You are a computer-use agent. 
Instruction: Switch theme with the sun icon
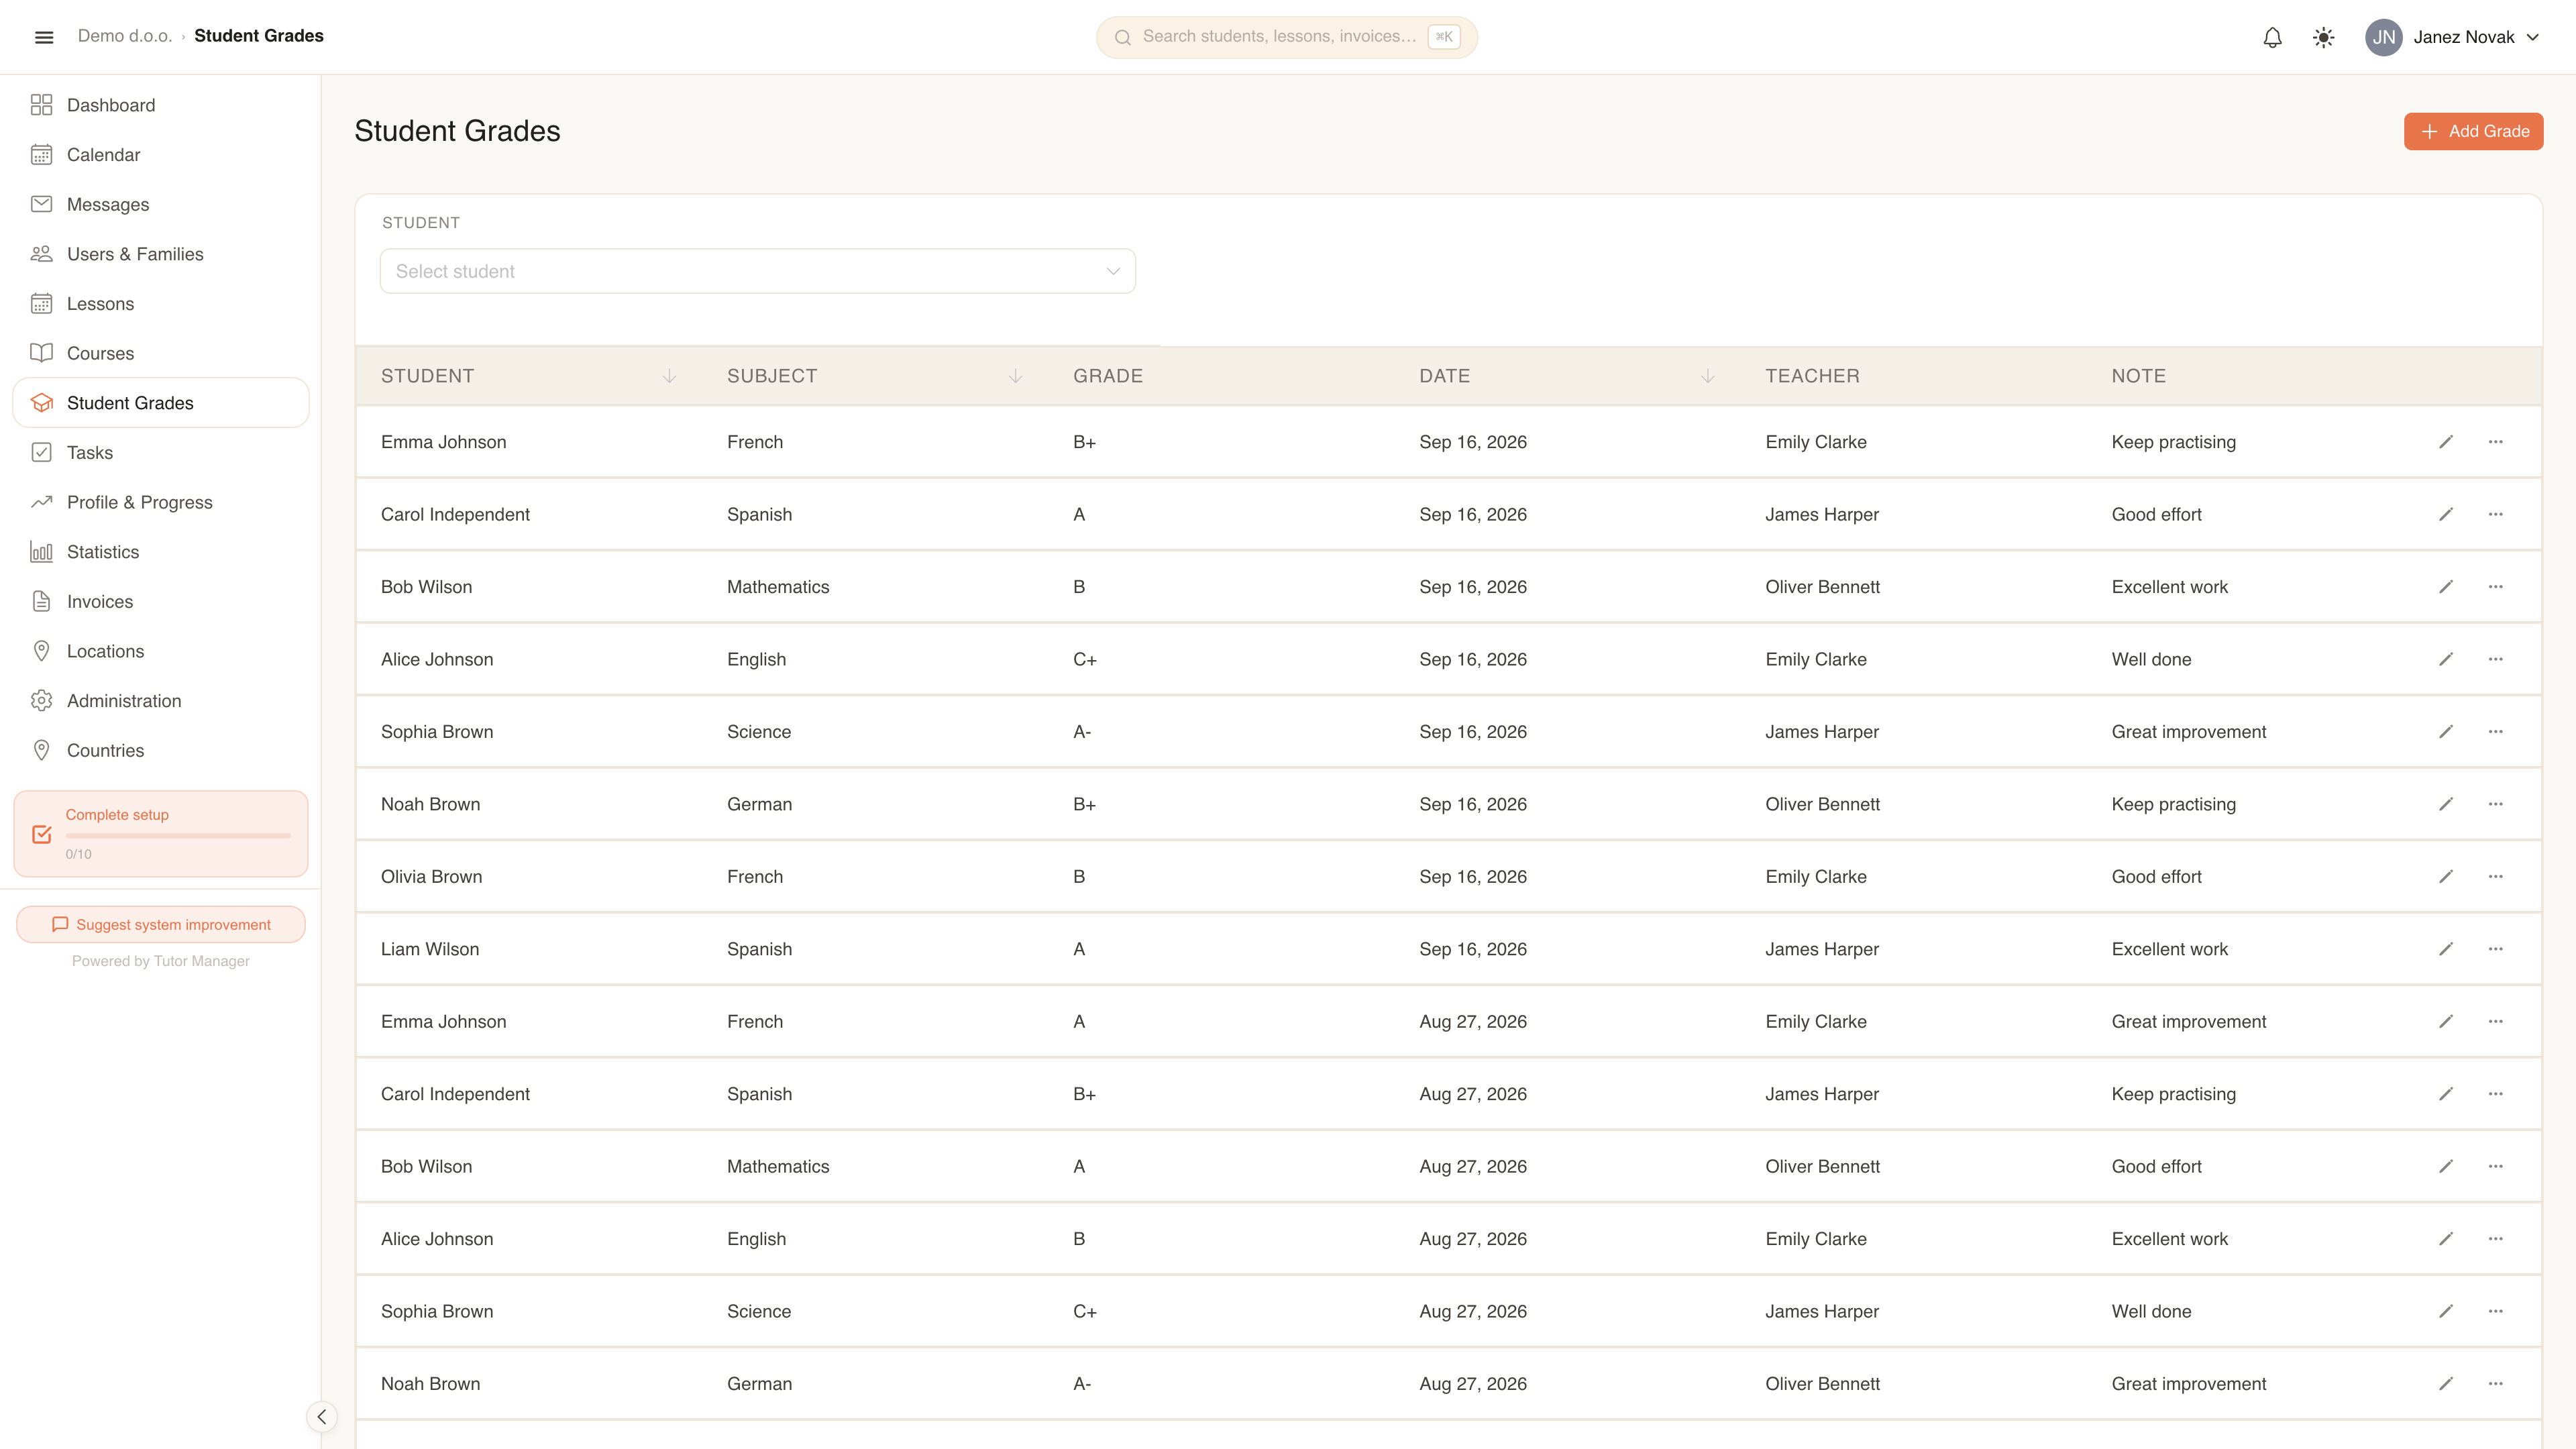[x=2323, y=37]
